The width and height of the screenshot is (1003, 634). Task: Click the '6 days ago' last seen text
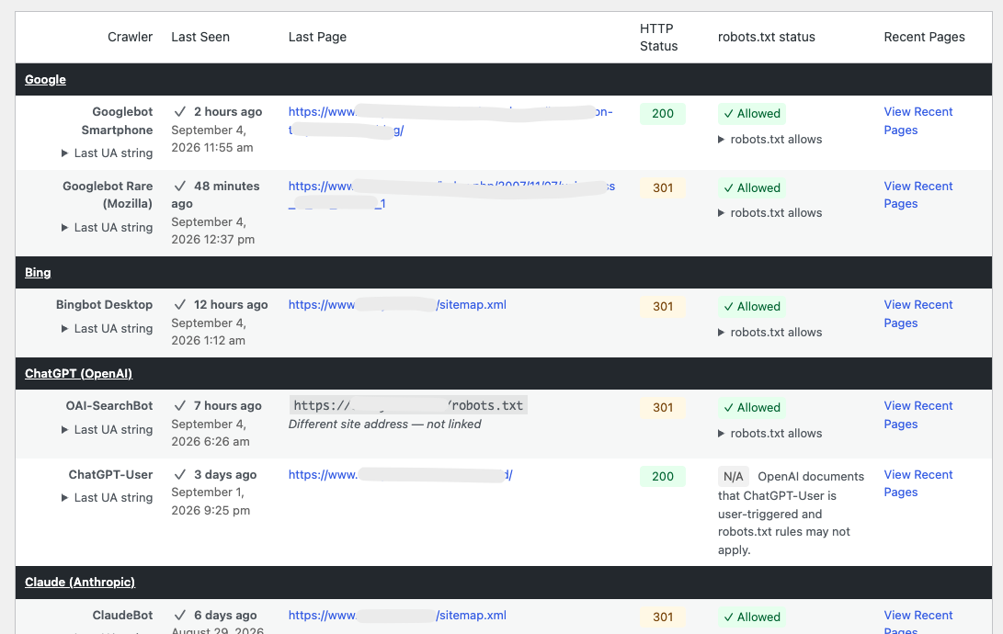click(225, 616)
